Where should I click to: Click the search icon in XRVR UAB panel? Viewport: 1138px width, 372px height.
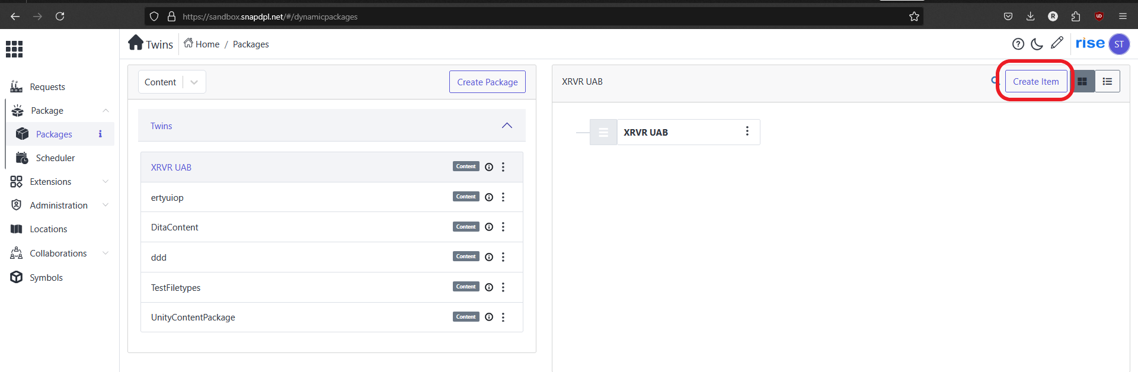point(995,81)
